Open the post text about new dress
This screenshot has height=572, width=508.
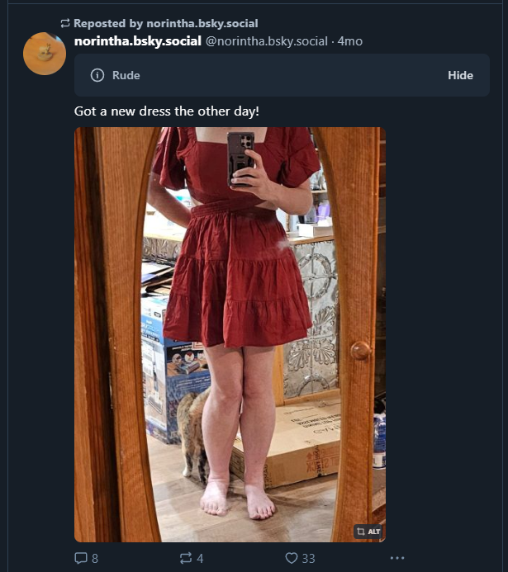tap(167, 111)
